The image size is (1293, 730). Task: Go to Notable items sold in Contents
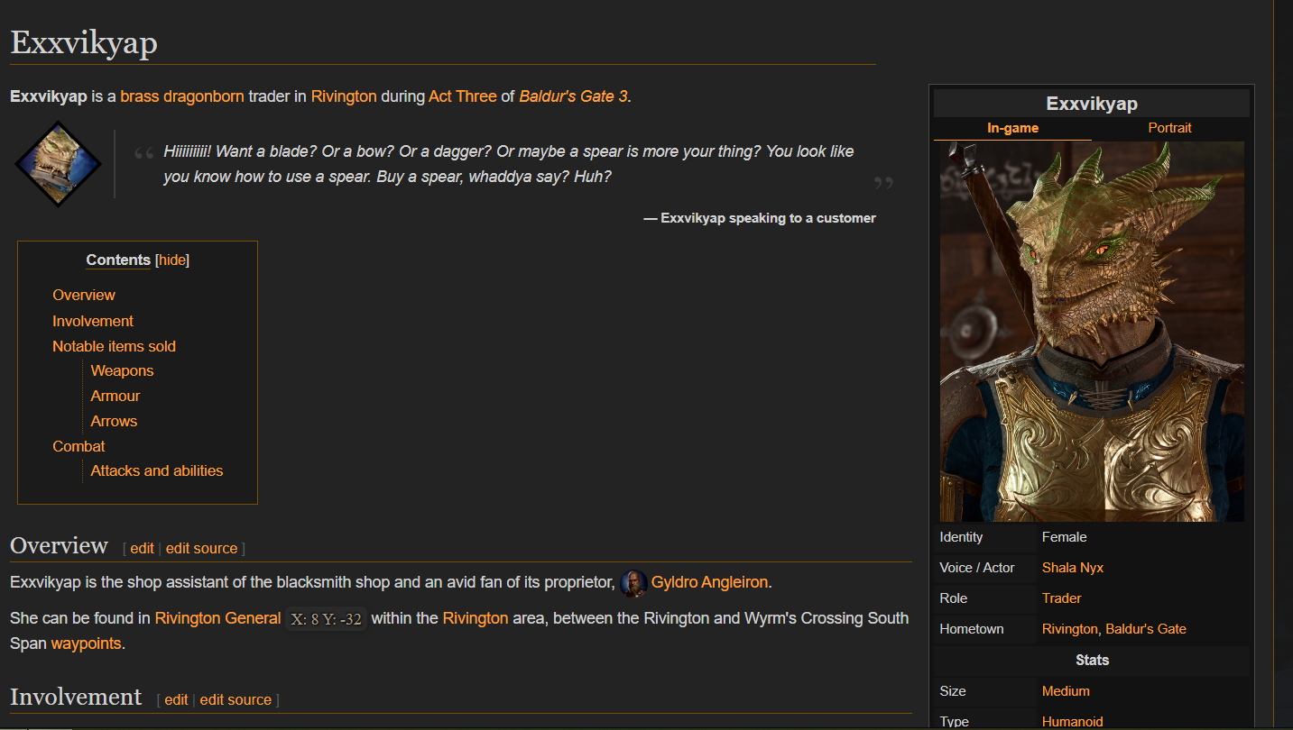tap(114, 346)
